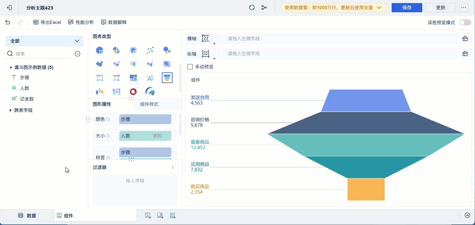Collapse the 漏斗图示例数据 (5) tree node
Screen dimensions: 475x225
11,67
